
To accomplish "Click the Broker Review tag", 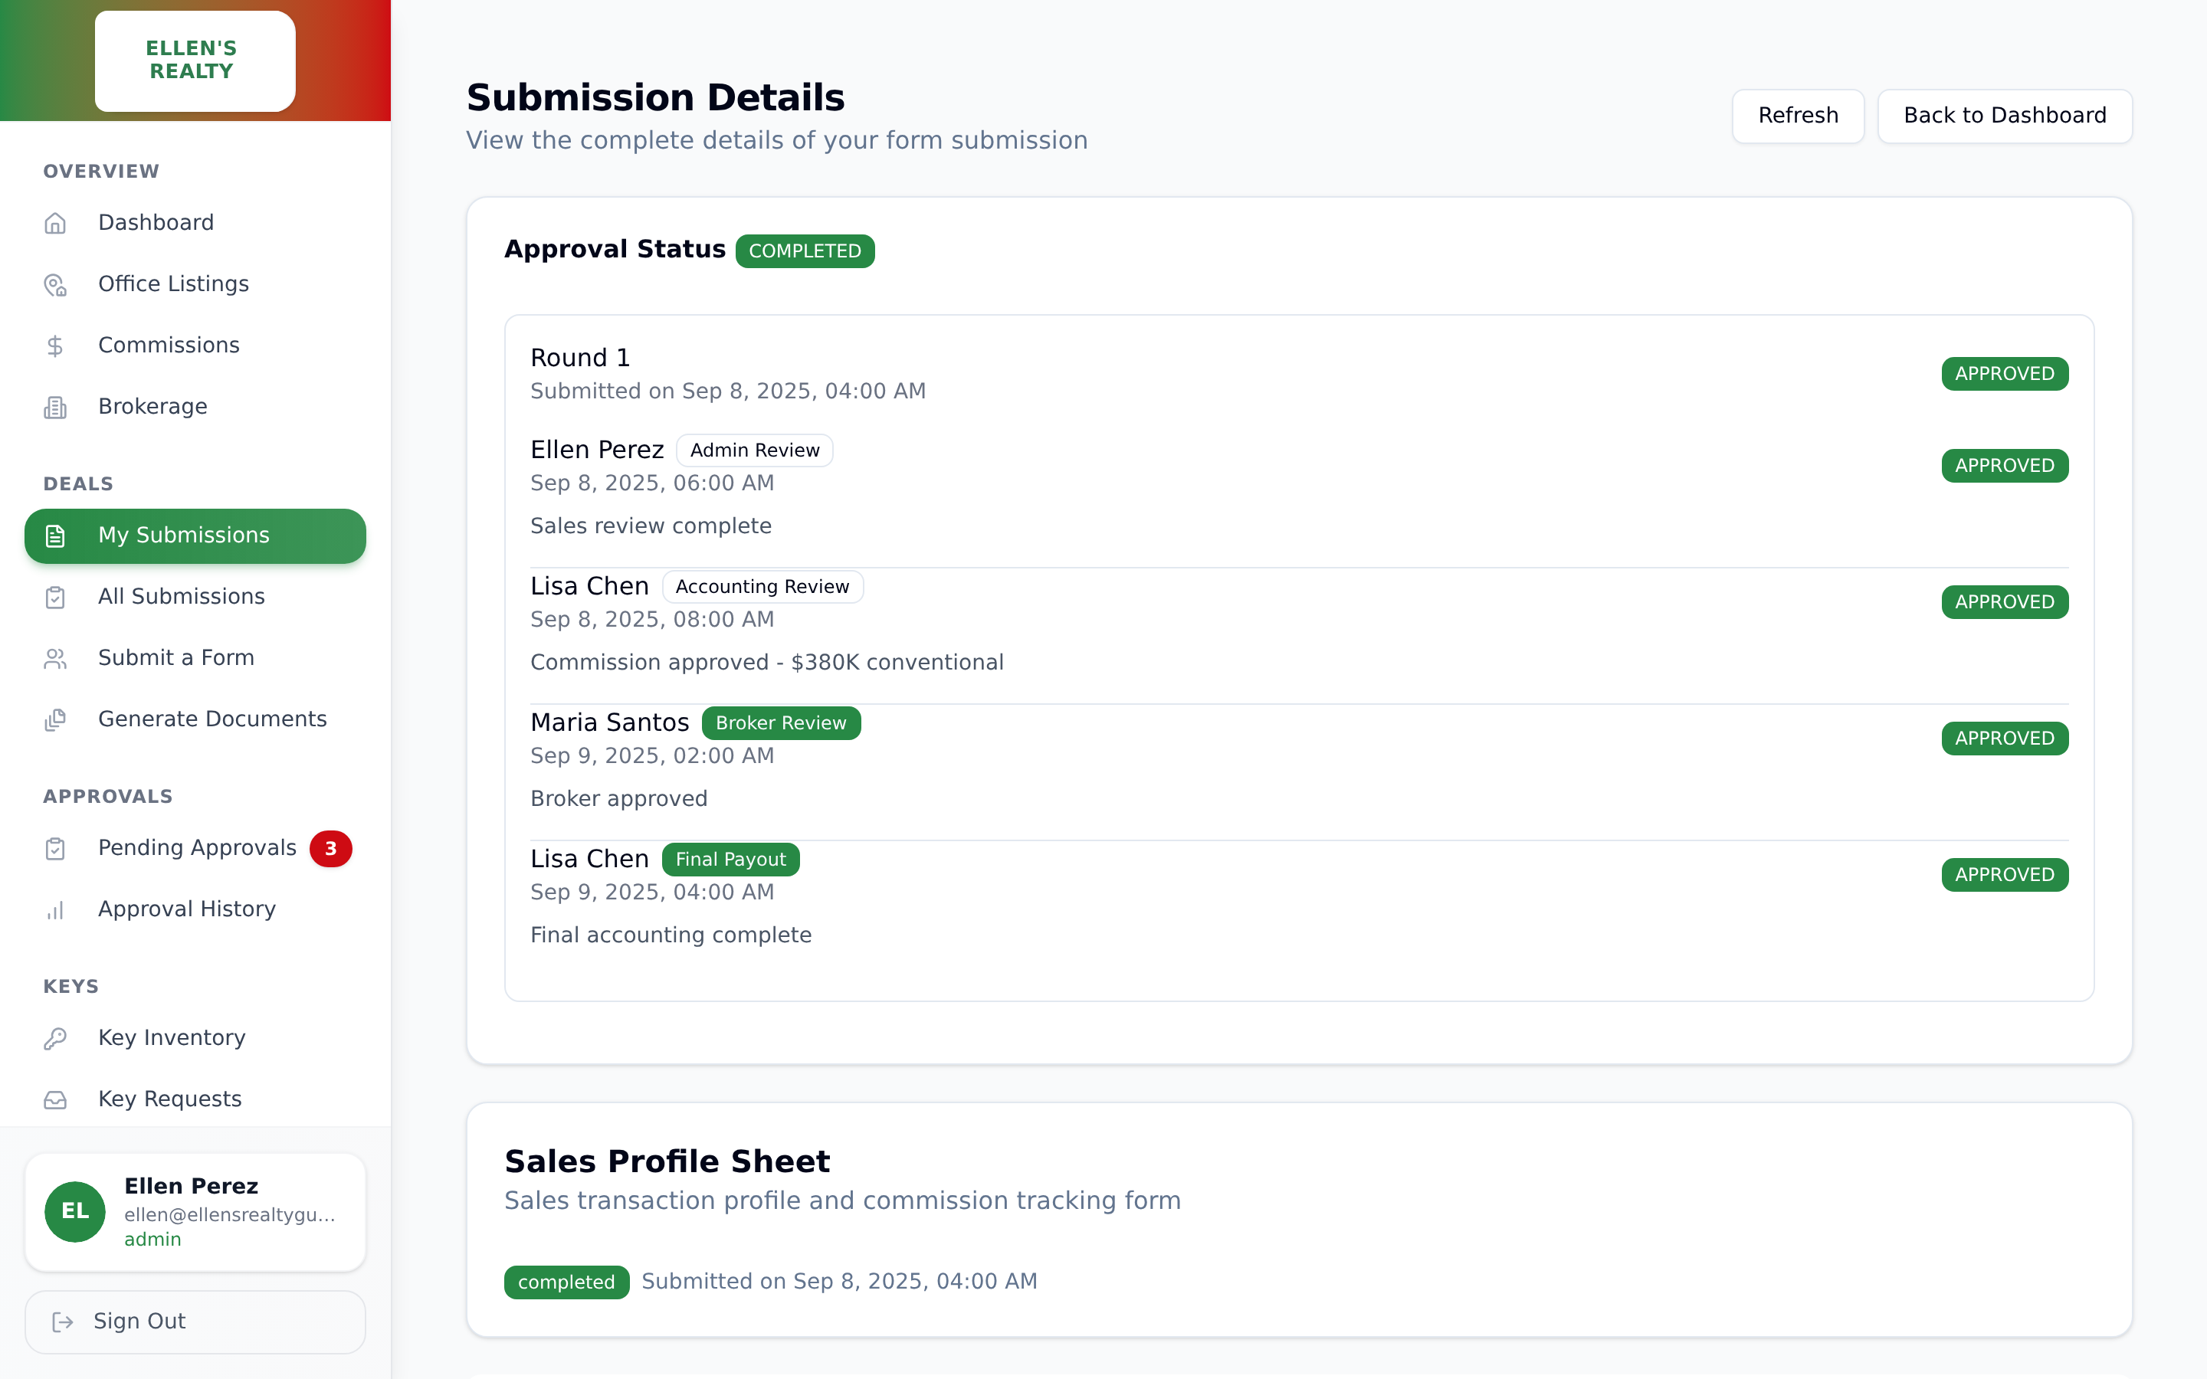I will coord(781,722).
